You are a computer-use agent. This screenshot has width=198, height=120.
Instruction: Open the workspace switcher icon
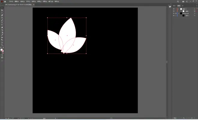coord(187,2)
